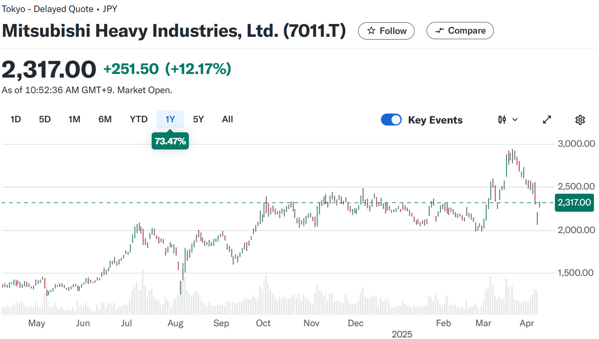Click the Apr label on time axis

click(527, 323)
